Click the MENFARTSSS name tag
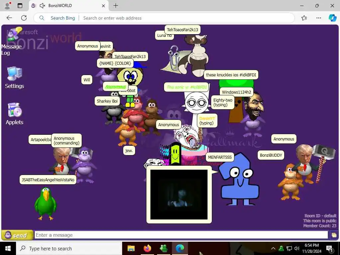The height and width of the screenshot is (255, 340). [220, 157]
